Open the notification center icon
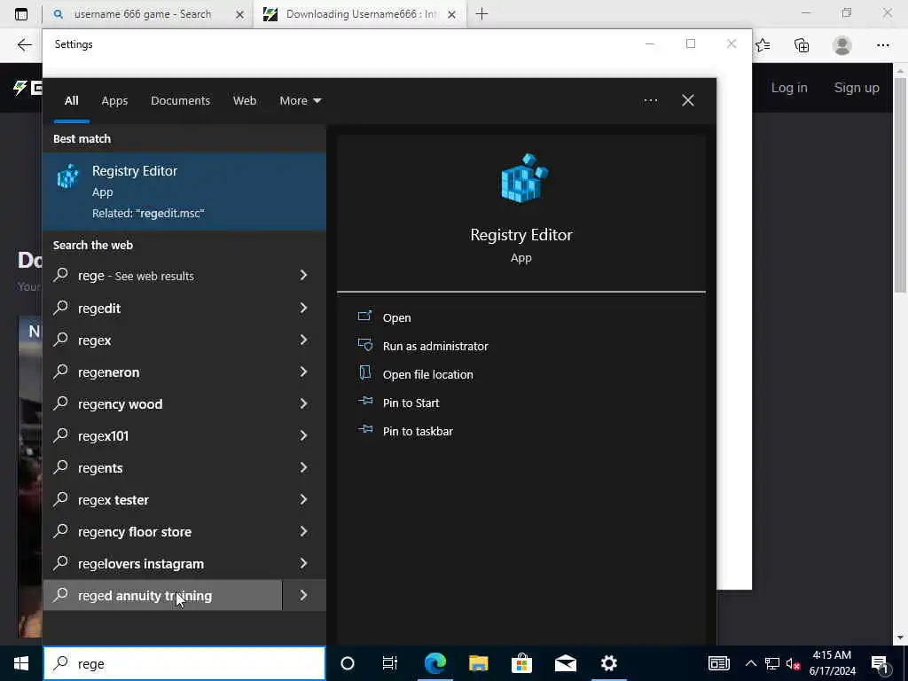The width and height of the screenshot is (908, 681). point(881,664)
